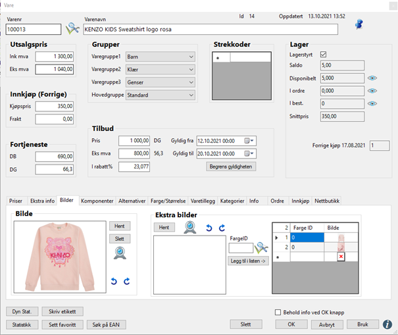Click the blue pin icon at top right

[x=359, y=24]
